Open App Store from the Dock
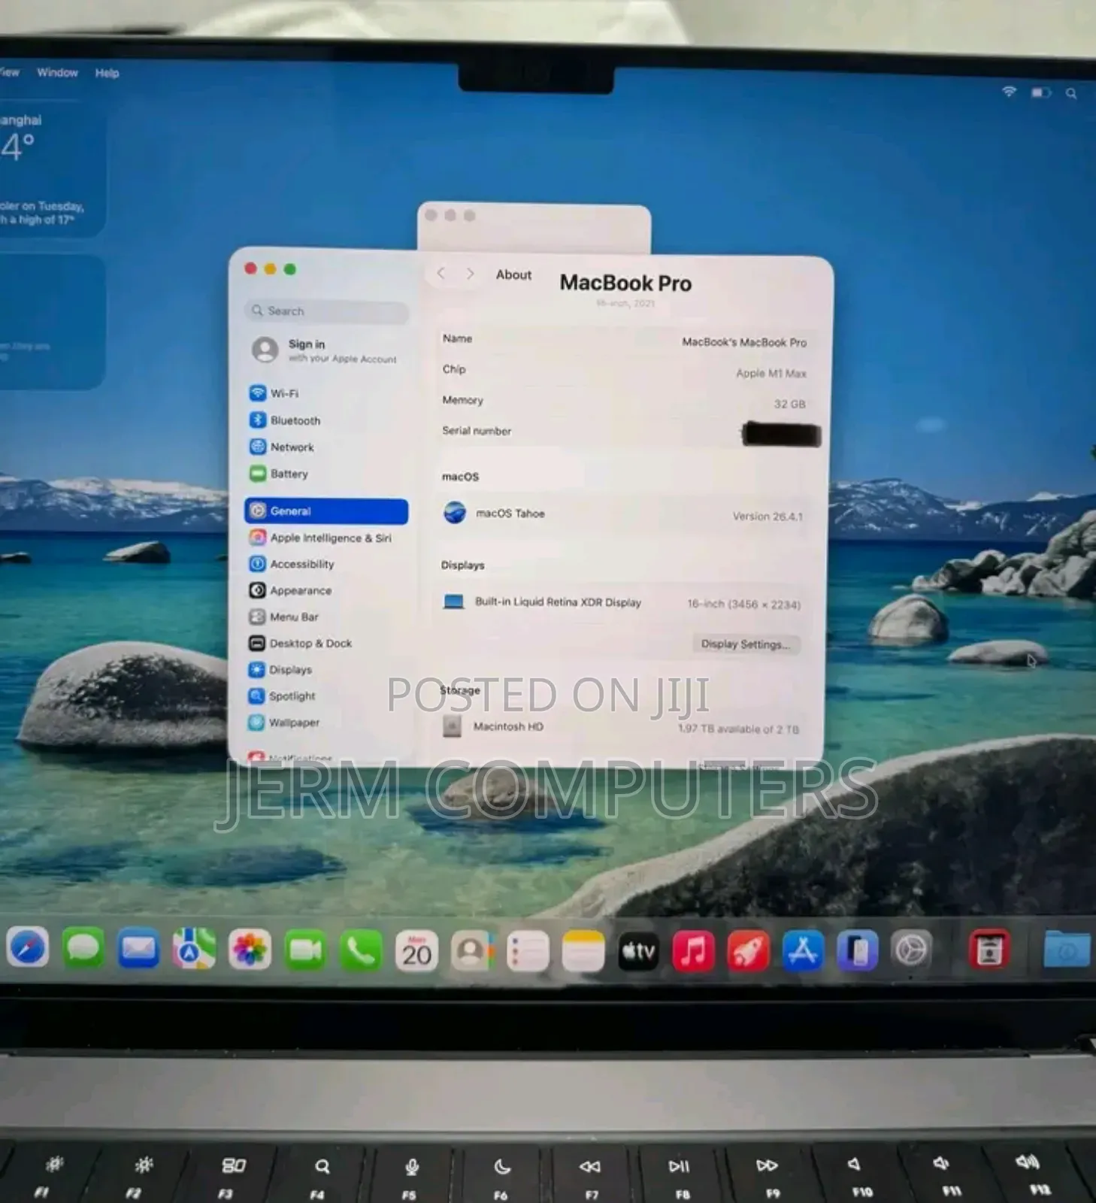 pos(803,951)
